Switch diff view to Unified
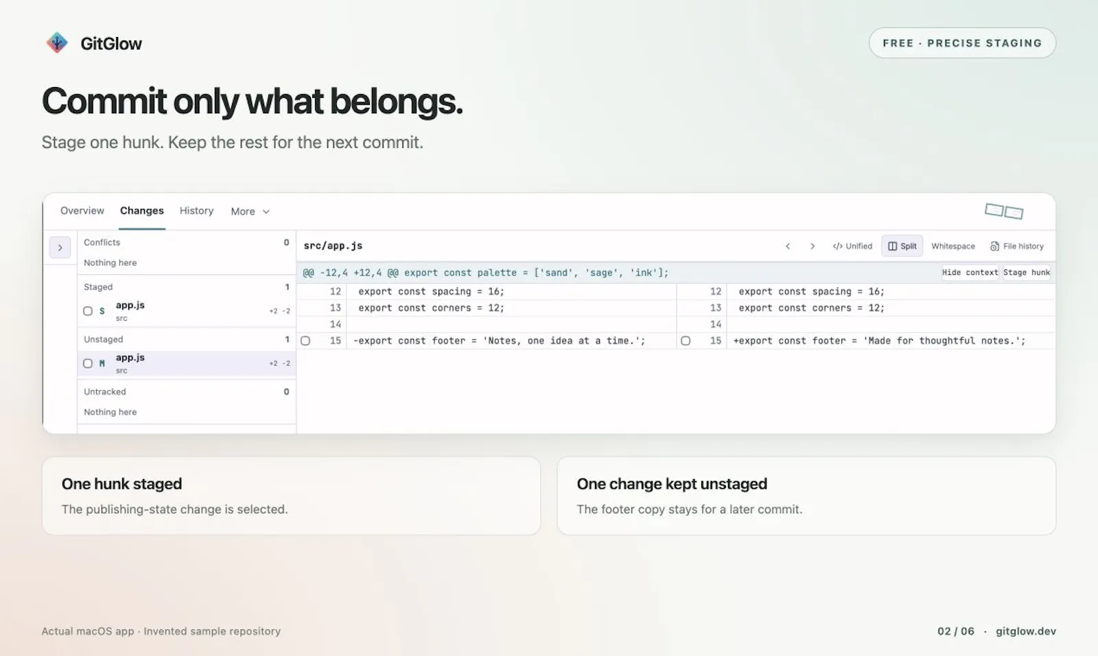 [x=852, y=246]
